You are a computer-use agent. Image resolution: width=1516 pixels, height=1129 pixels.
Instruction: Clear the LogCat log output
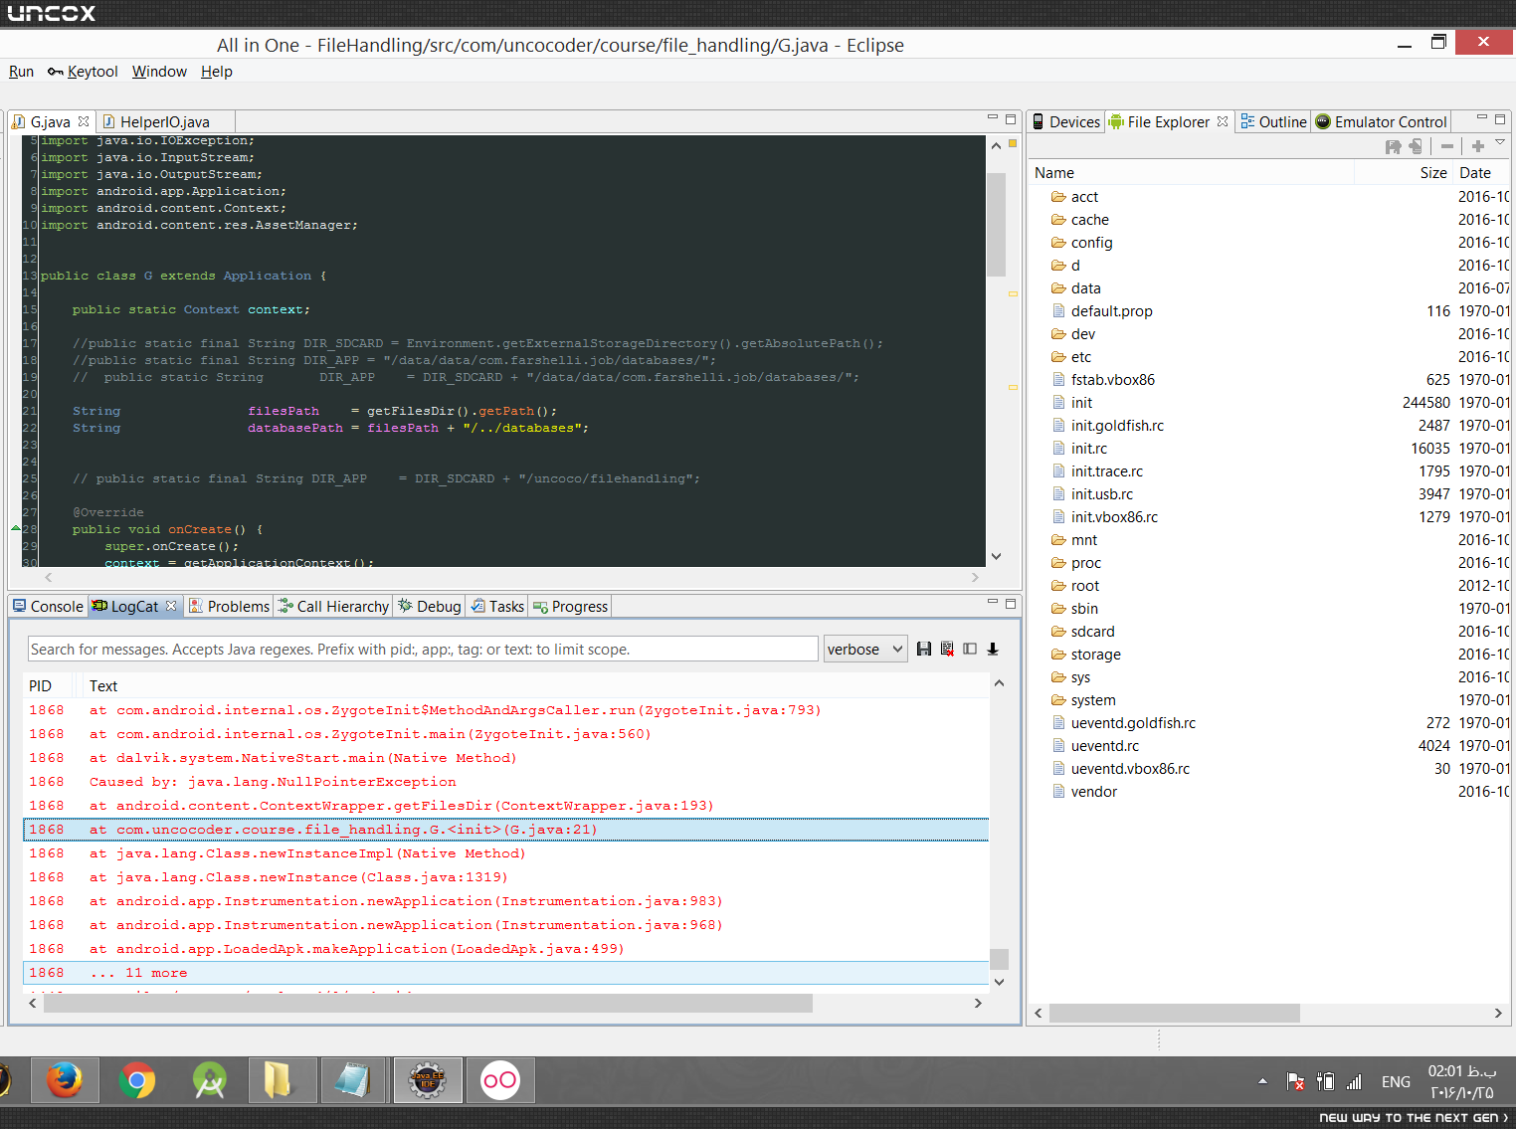[x=947, y=649]
